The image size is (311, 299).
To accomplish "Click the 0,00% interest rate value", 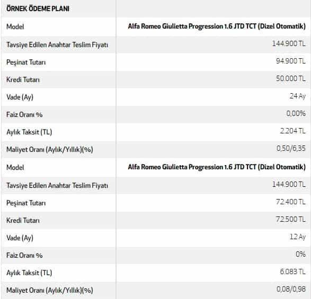I will [296, 114].
